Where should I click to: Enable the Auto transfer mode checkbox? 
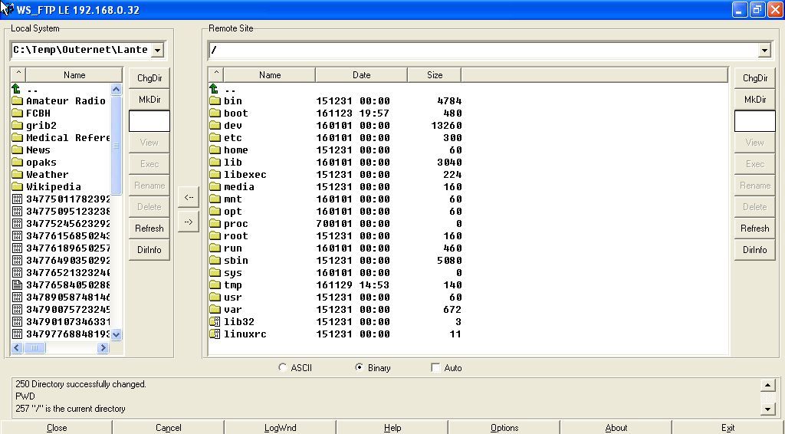click(x=435, y=368)
